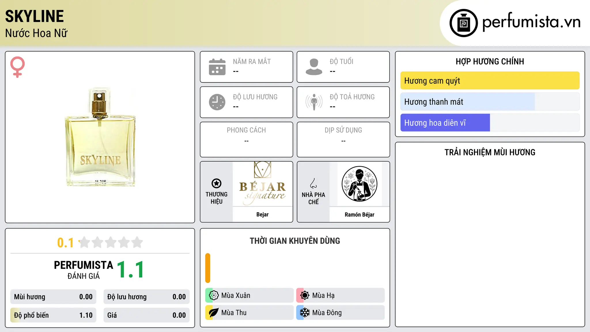Click the HỢP HƯƠNG CHÍNH heading
The width and height of the screenshot is (590, 332).
tap(490, 61)
